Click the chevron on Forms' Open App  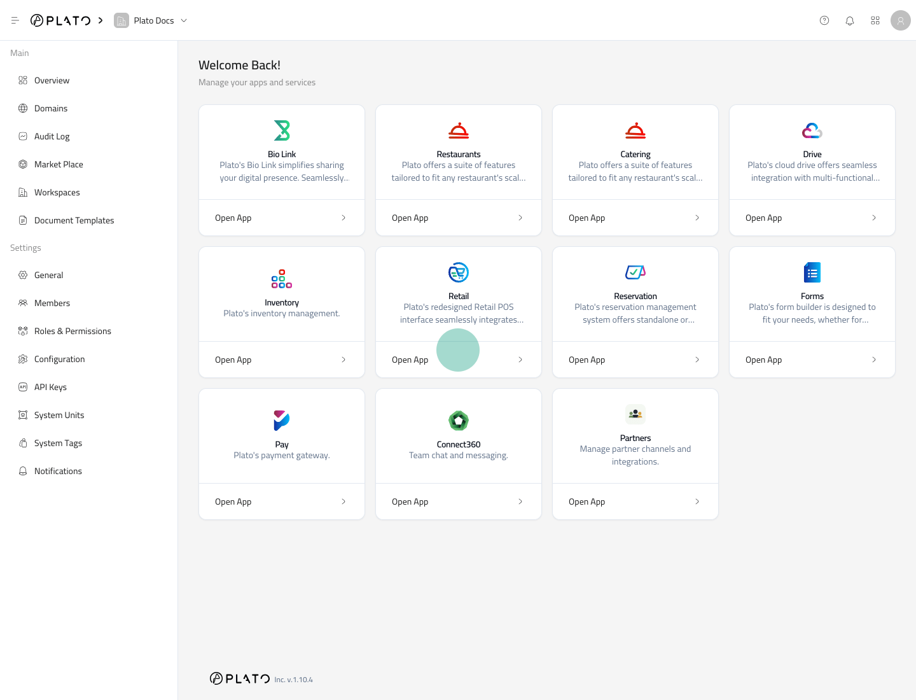pos(874,360)
